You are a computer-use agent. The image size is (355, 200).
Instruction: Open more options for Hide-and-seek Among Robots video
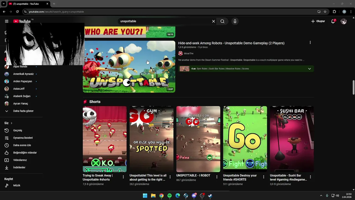click(x=310, y=42)
